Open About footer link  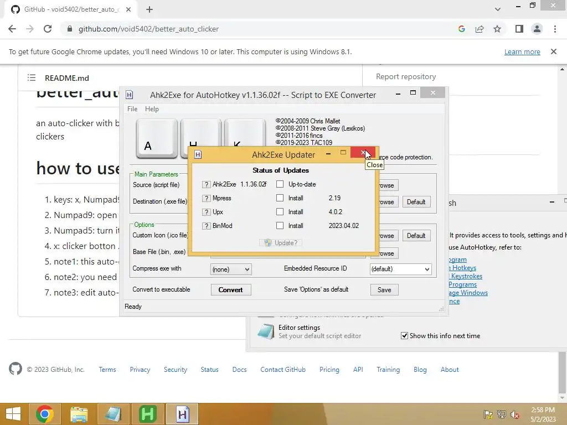tap(450, 369)
